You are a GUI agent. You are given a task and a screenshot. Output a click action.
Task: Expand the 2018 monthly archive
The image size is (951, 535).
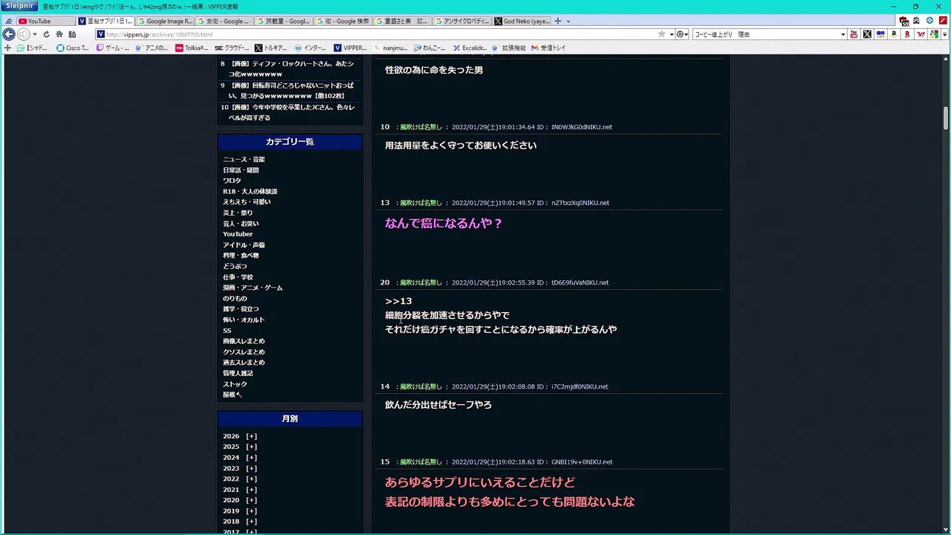pyautogui.click(x=252, y=522)
